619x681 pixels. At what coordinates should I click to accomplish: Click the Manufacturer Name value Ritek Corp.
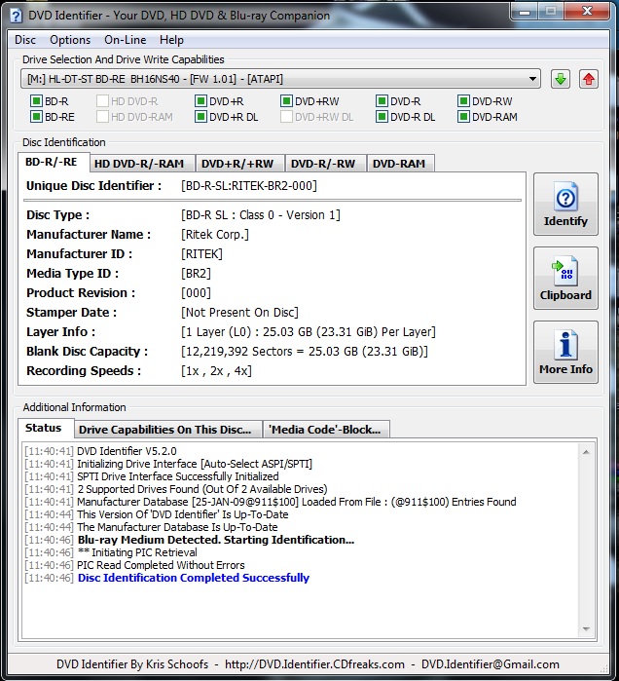click(215, 235)
